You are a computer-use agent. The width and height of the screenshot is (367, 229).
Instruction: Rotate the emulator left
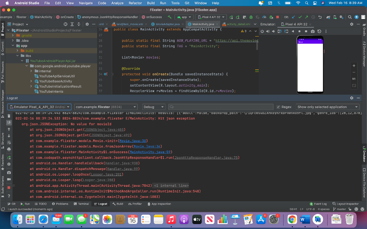pos(280,31)
